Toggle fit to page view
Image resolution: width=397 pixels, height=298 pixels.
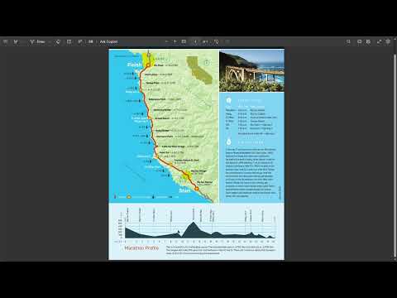click(184, 41)
